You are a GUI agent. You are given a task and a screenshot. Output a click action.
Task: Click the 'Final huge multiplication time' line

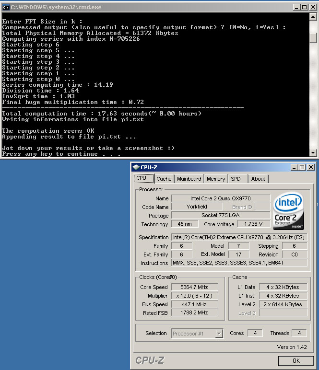pyautogui.click(x=73, y=102)
